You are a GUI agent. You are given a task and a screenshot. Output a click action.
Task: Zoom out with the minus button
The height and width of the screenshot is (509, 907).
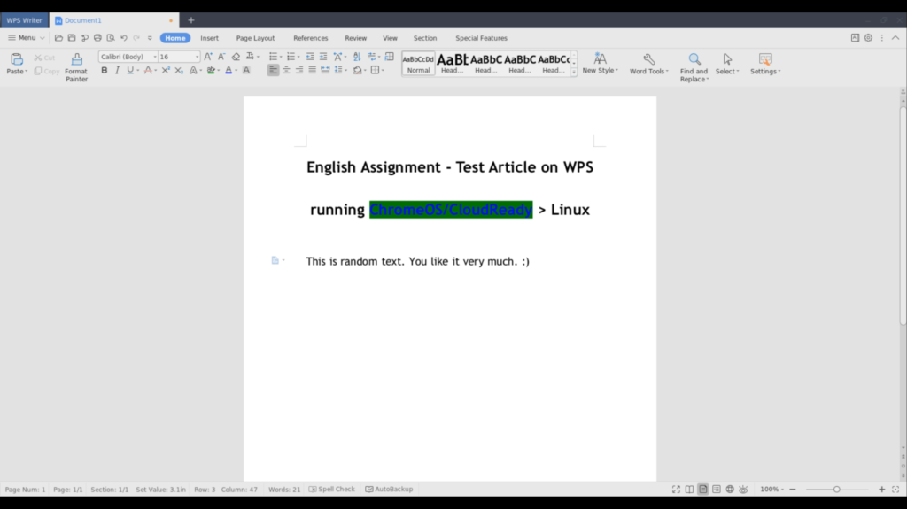793,490
